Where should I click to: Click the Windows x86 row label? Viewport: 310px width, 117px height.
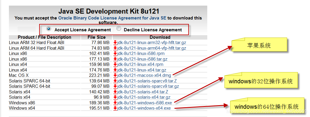point(22,103)
